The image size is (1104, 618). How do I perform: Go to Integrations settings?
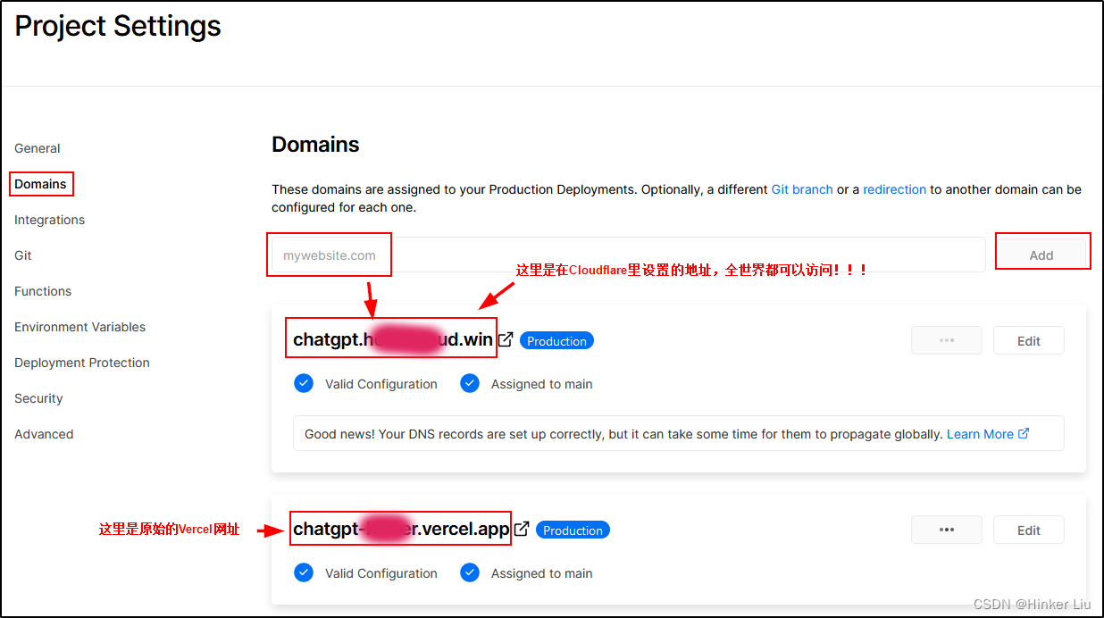coord(49,220)
